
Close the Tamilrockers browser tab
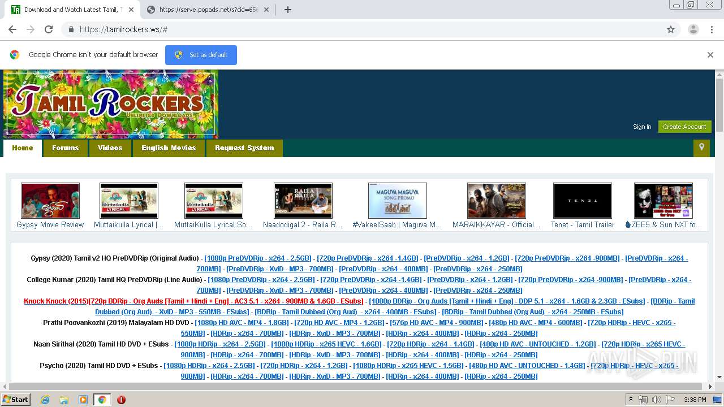click(132, 10)
